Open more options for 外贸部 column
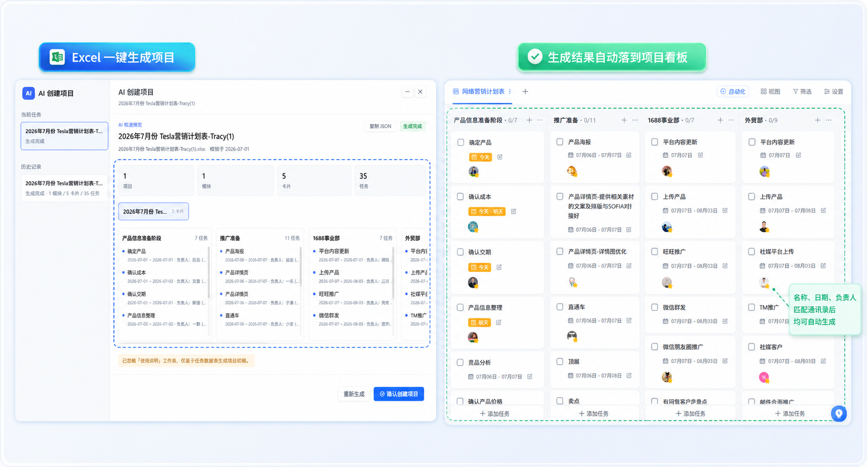Image resolution: width=867 pixels, height=467 pixels. tap(829, 120)
